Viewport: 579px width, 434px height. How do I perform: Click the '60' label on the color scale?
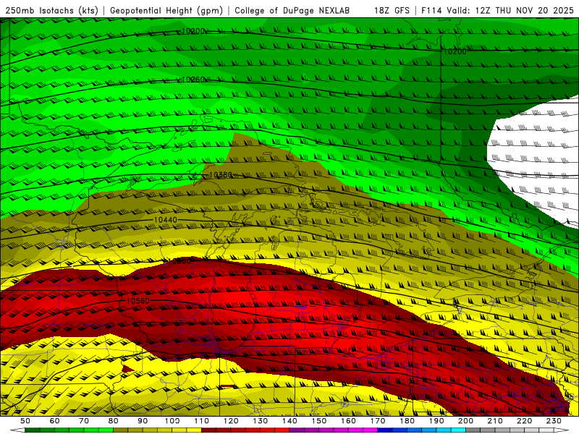click(x=55, y=421)
